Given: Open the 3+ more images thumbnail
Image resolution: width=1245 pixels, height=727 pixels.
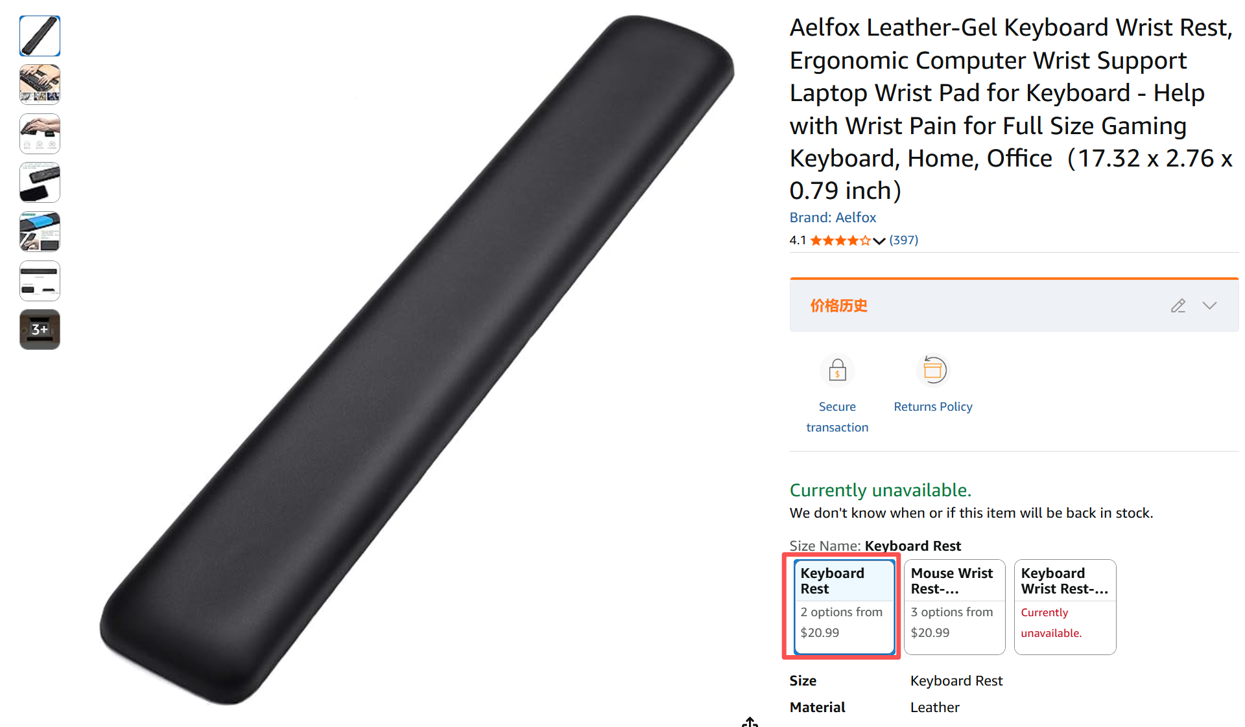Looking at the screenshot, I should 40,330.
